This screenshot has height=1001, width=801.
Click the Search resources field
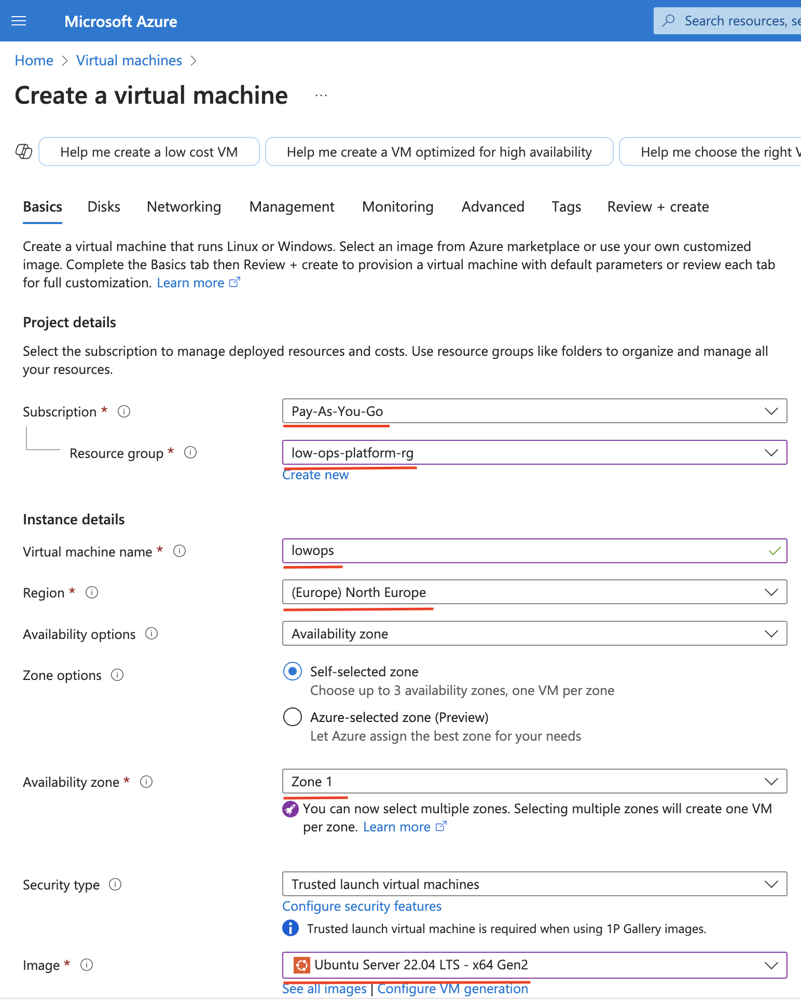pos(727,21)
